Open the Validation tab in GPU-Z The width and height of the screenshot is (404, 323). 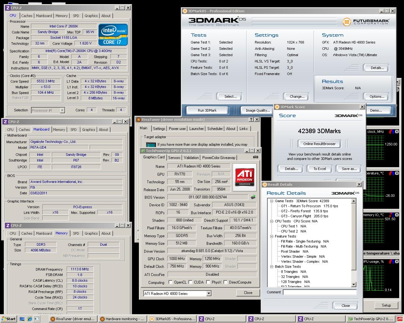click(x=191, y=158)
